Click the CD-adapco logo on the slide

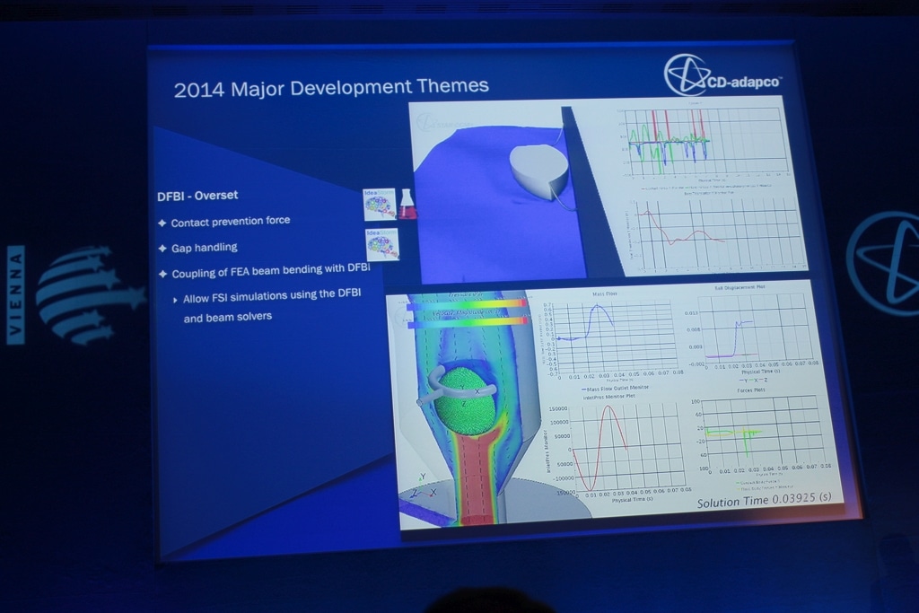[722, 75]
